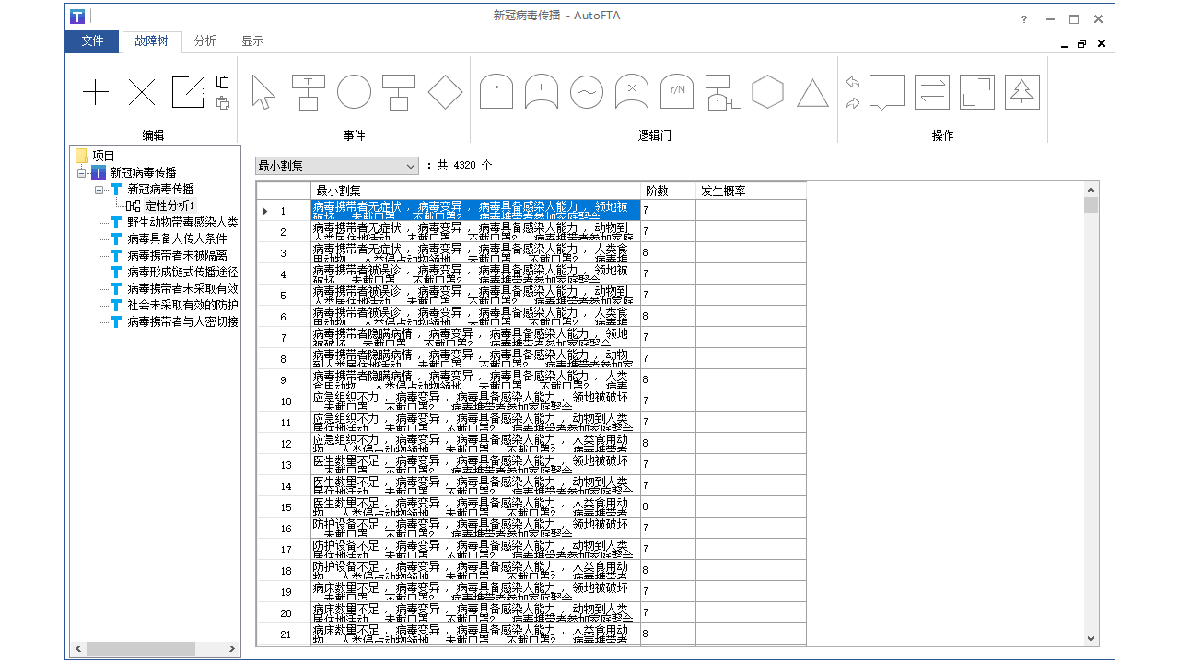Insert a circle basic event
This screenshot has width=1179, height=663.
(355, 92)
